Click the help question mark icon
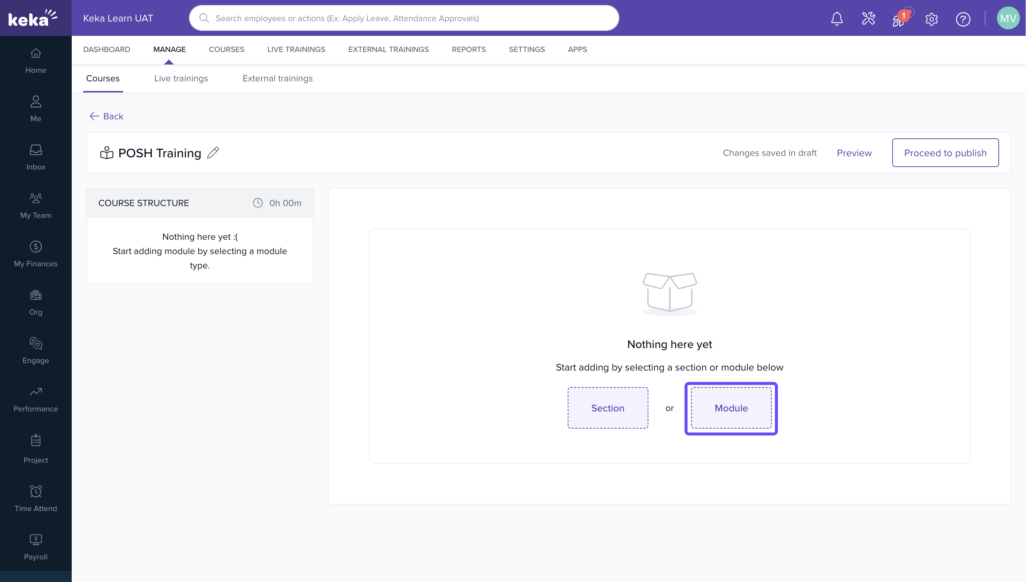Viewport: 1026px width, 582px height. coord(963,19)
